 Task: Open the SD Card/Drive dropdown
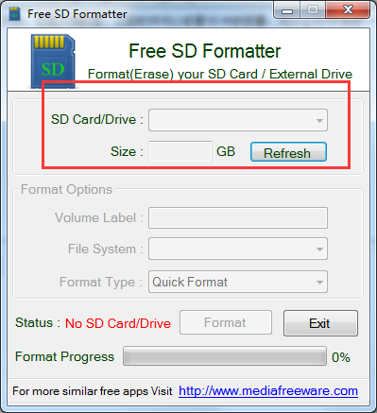coord(238,120)
